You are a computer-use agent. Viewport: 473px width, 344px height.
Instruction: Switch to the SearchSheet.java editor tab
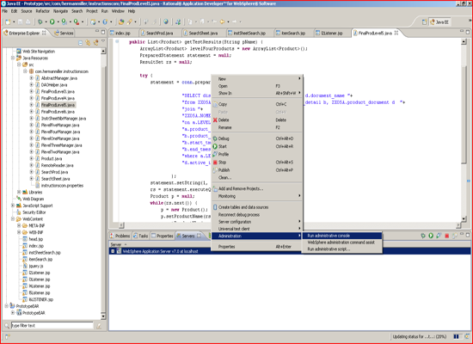click(x=203, y=34)
